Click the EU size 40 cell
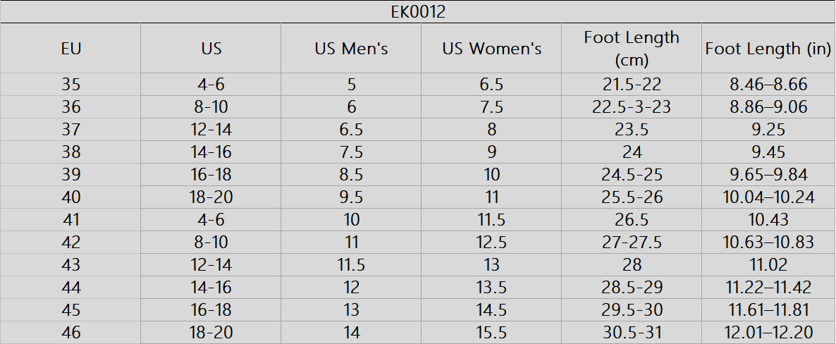 pyautogui.click(x=70, y=197)
